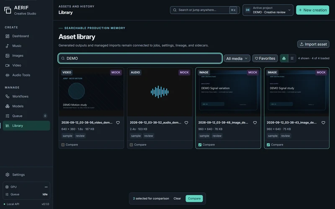
Task: Click the review tag on audio card
Action: [149, 136]
